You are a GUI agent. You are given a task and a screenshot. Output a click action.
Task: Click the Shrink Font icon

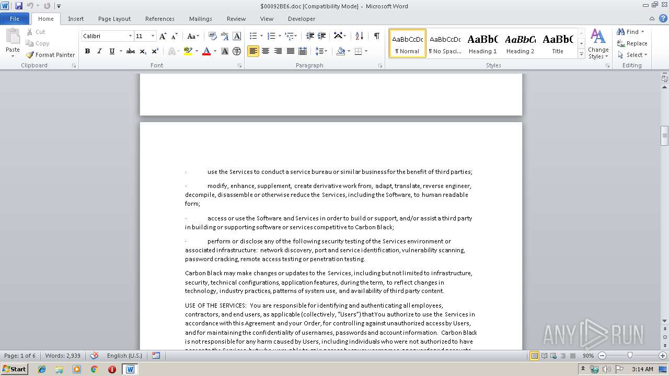(174, 36)
